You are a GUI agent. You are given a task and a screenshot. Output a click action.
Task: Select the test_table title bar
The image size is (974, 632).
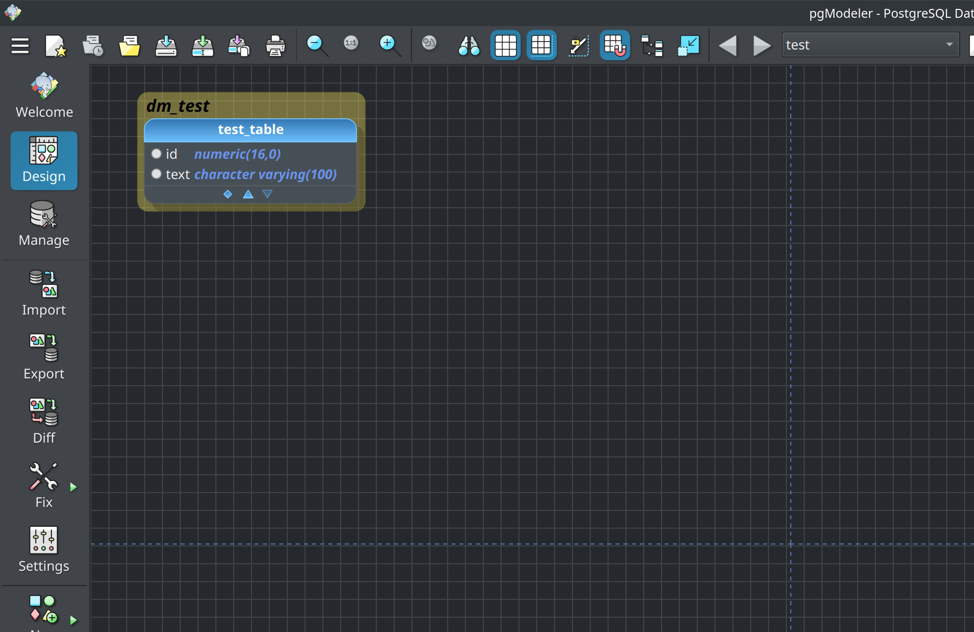(250, 130)
